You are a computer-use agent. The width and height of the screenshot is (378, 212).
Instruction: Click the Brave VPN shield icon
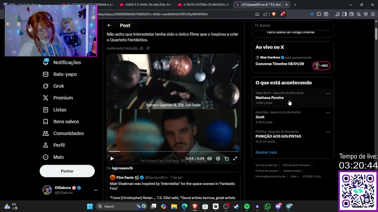366,14
